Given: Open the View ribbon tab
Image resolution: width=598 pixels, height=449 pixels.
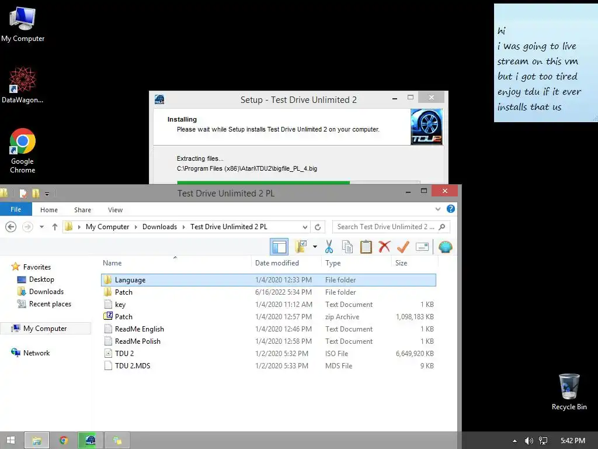Looking at the screenshot, I should 115,210.
